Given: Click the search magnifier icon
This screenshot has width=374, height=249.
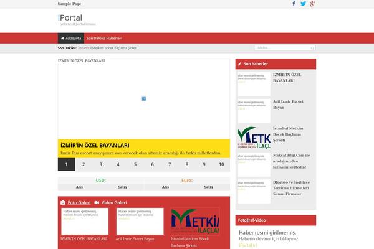Looking at the screenshot, I should tap(312, 48).
